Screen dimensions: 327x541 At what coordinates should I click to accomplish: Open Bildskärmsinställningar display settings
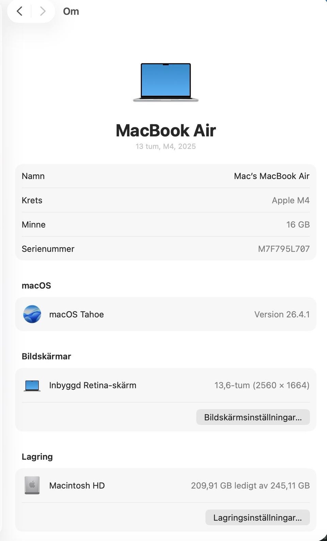(253, 417)
